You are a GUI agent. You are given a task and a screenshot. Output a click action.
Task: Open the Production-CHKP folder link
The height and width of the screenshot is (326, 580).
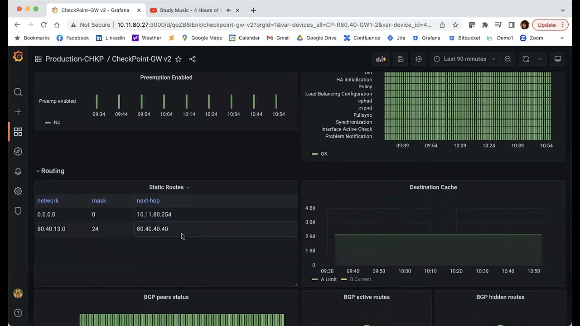click(74, 59)
